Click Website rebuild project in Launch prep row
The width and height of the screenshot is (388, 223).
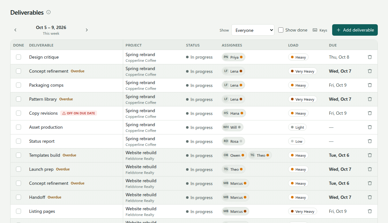[141, 167]
